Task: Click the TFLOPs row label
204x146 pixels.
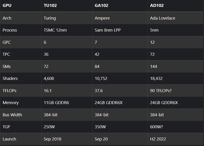Action: tap(10, 91)
